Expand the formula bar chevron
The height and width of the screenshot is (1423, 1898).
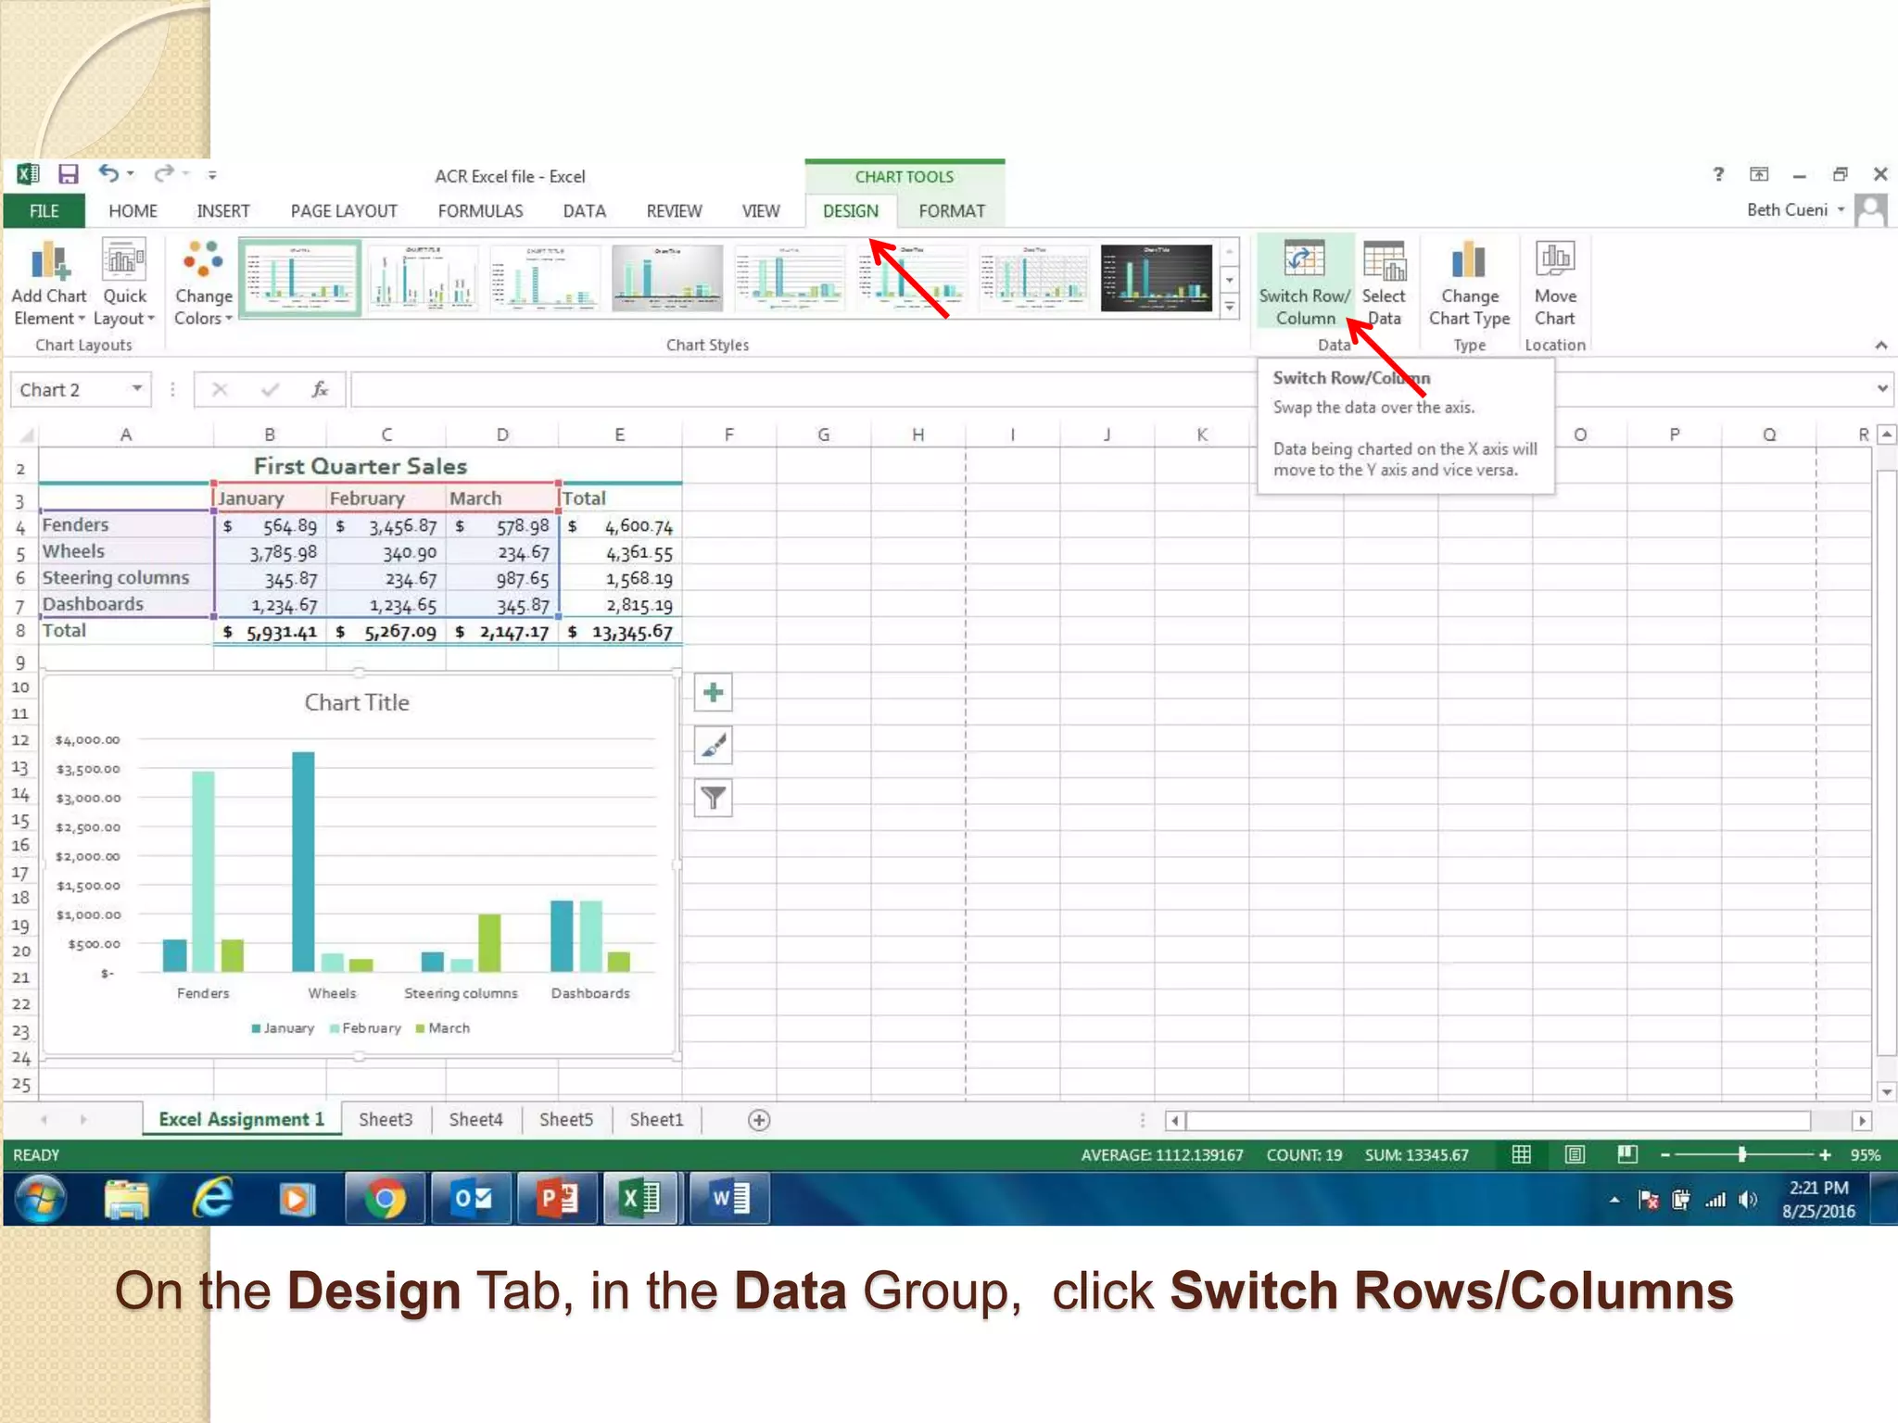[x=1881, y=388]
